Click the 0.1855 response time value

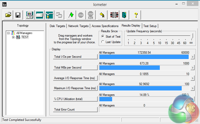coord(144,74)
